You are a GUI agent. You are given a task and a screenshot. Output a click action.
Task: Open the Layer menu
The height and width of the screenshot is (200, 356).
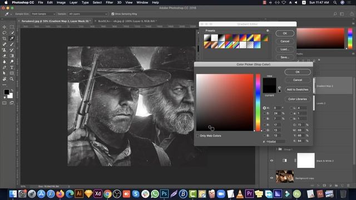(x=73, y=2)
